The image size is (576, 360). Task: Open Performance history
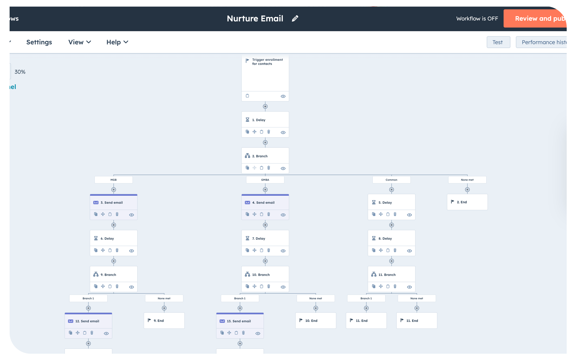pyautogui.click(x=541, y=42)
